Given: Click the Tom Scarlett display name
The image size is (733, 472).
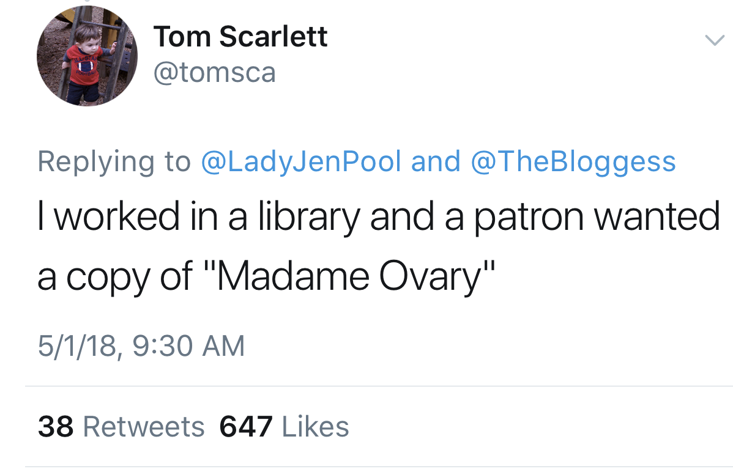Looking at the screenshot, I should (x=240, y=37).
